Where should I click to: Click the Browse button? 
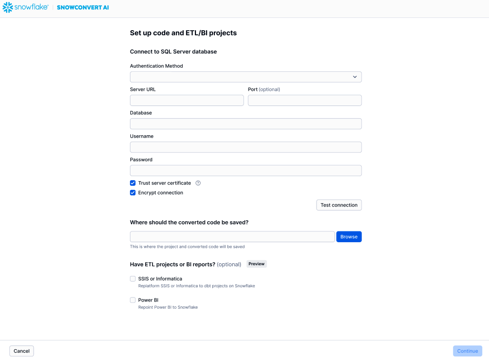tap(349, 237)
